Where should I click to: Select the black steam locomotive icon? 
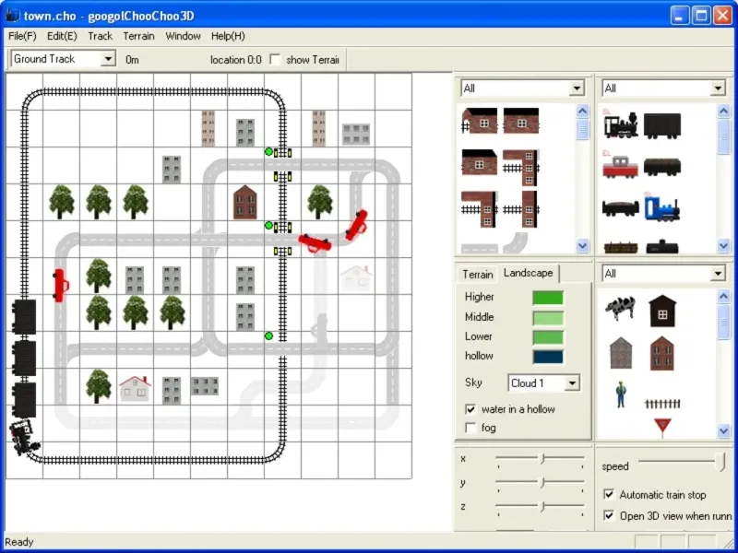click(x=621, y=125)
